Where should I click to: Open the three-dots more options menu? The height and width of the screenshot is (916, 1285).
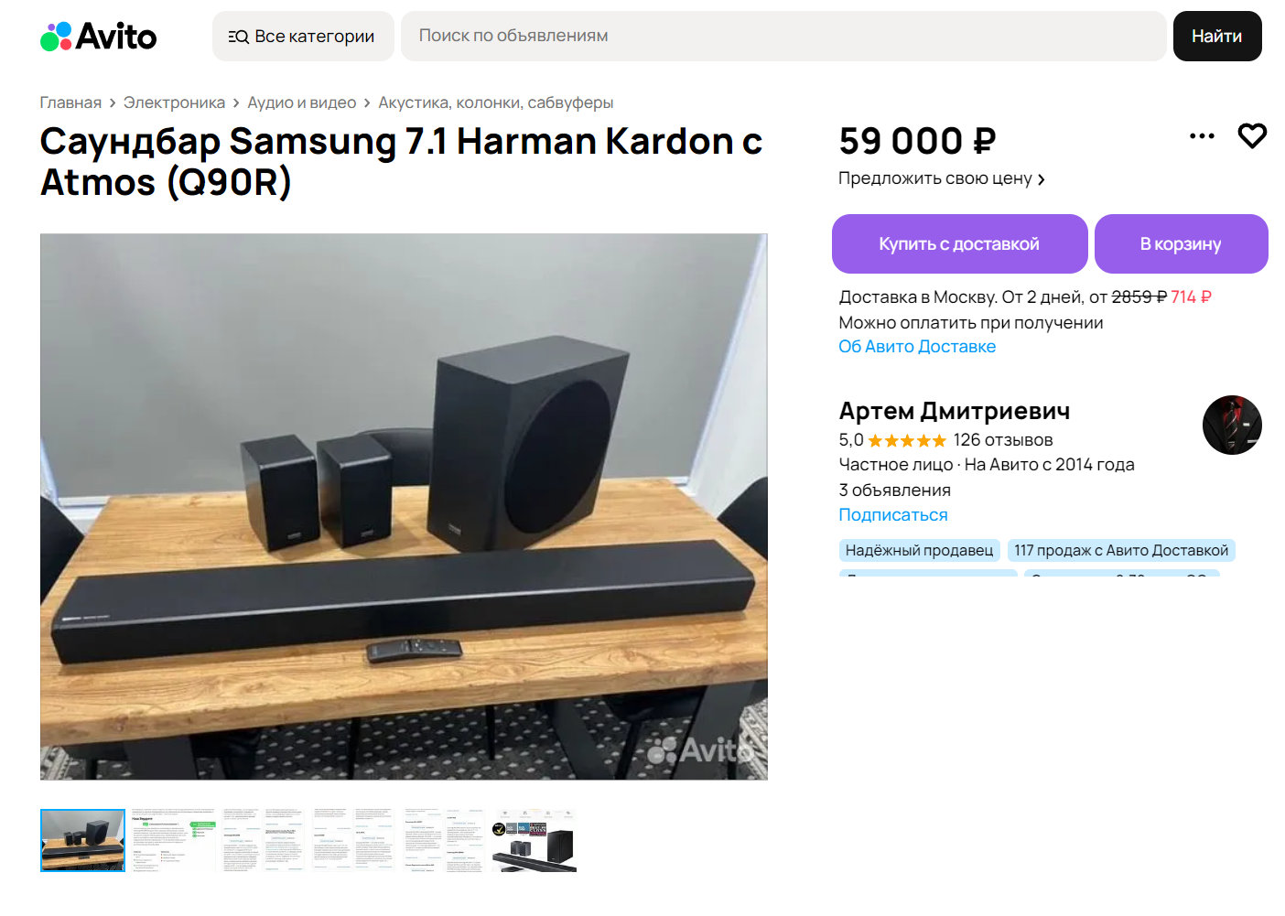click(x=1202, y=136)
